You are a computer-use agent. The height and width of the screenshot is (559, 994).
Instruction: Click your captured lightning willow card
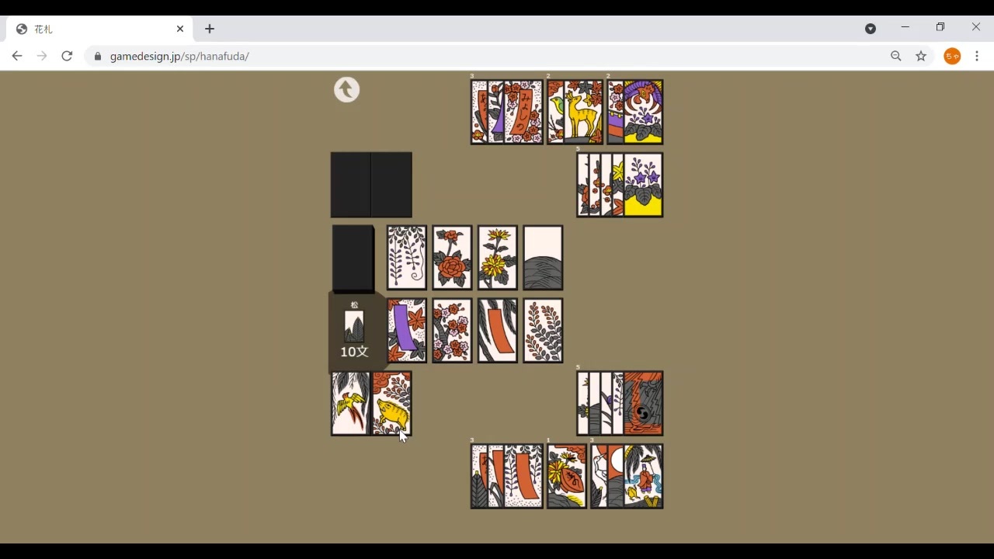643,403
